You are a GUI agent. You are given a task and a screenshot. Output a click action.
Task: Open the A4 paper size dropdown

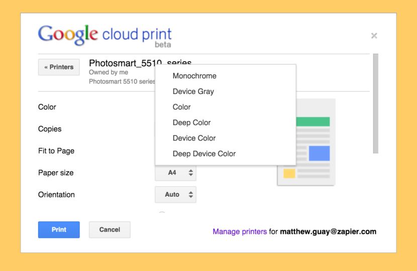click(175, 173)
